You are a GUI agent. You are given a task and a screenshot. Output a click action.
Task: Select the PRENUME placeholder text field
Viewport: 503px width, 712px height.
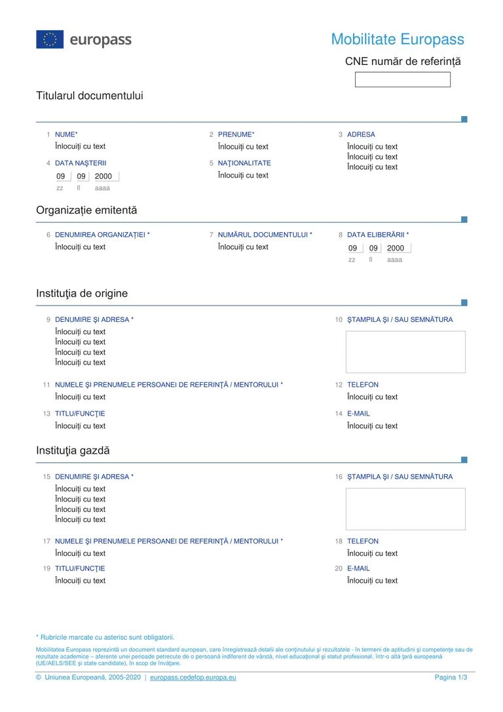[243, 147]
